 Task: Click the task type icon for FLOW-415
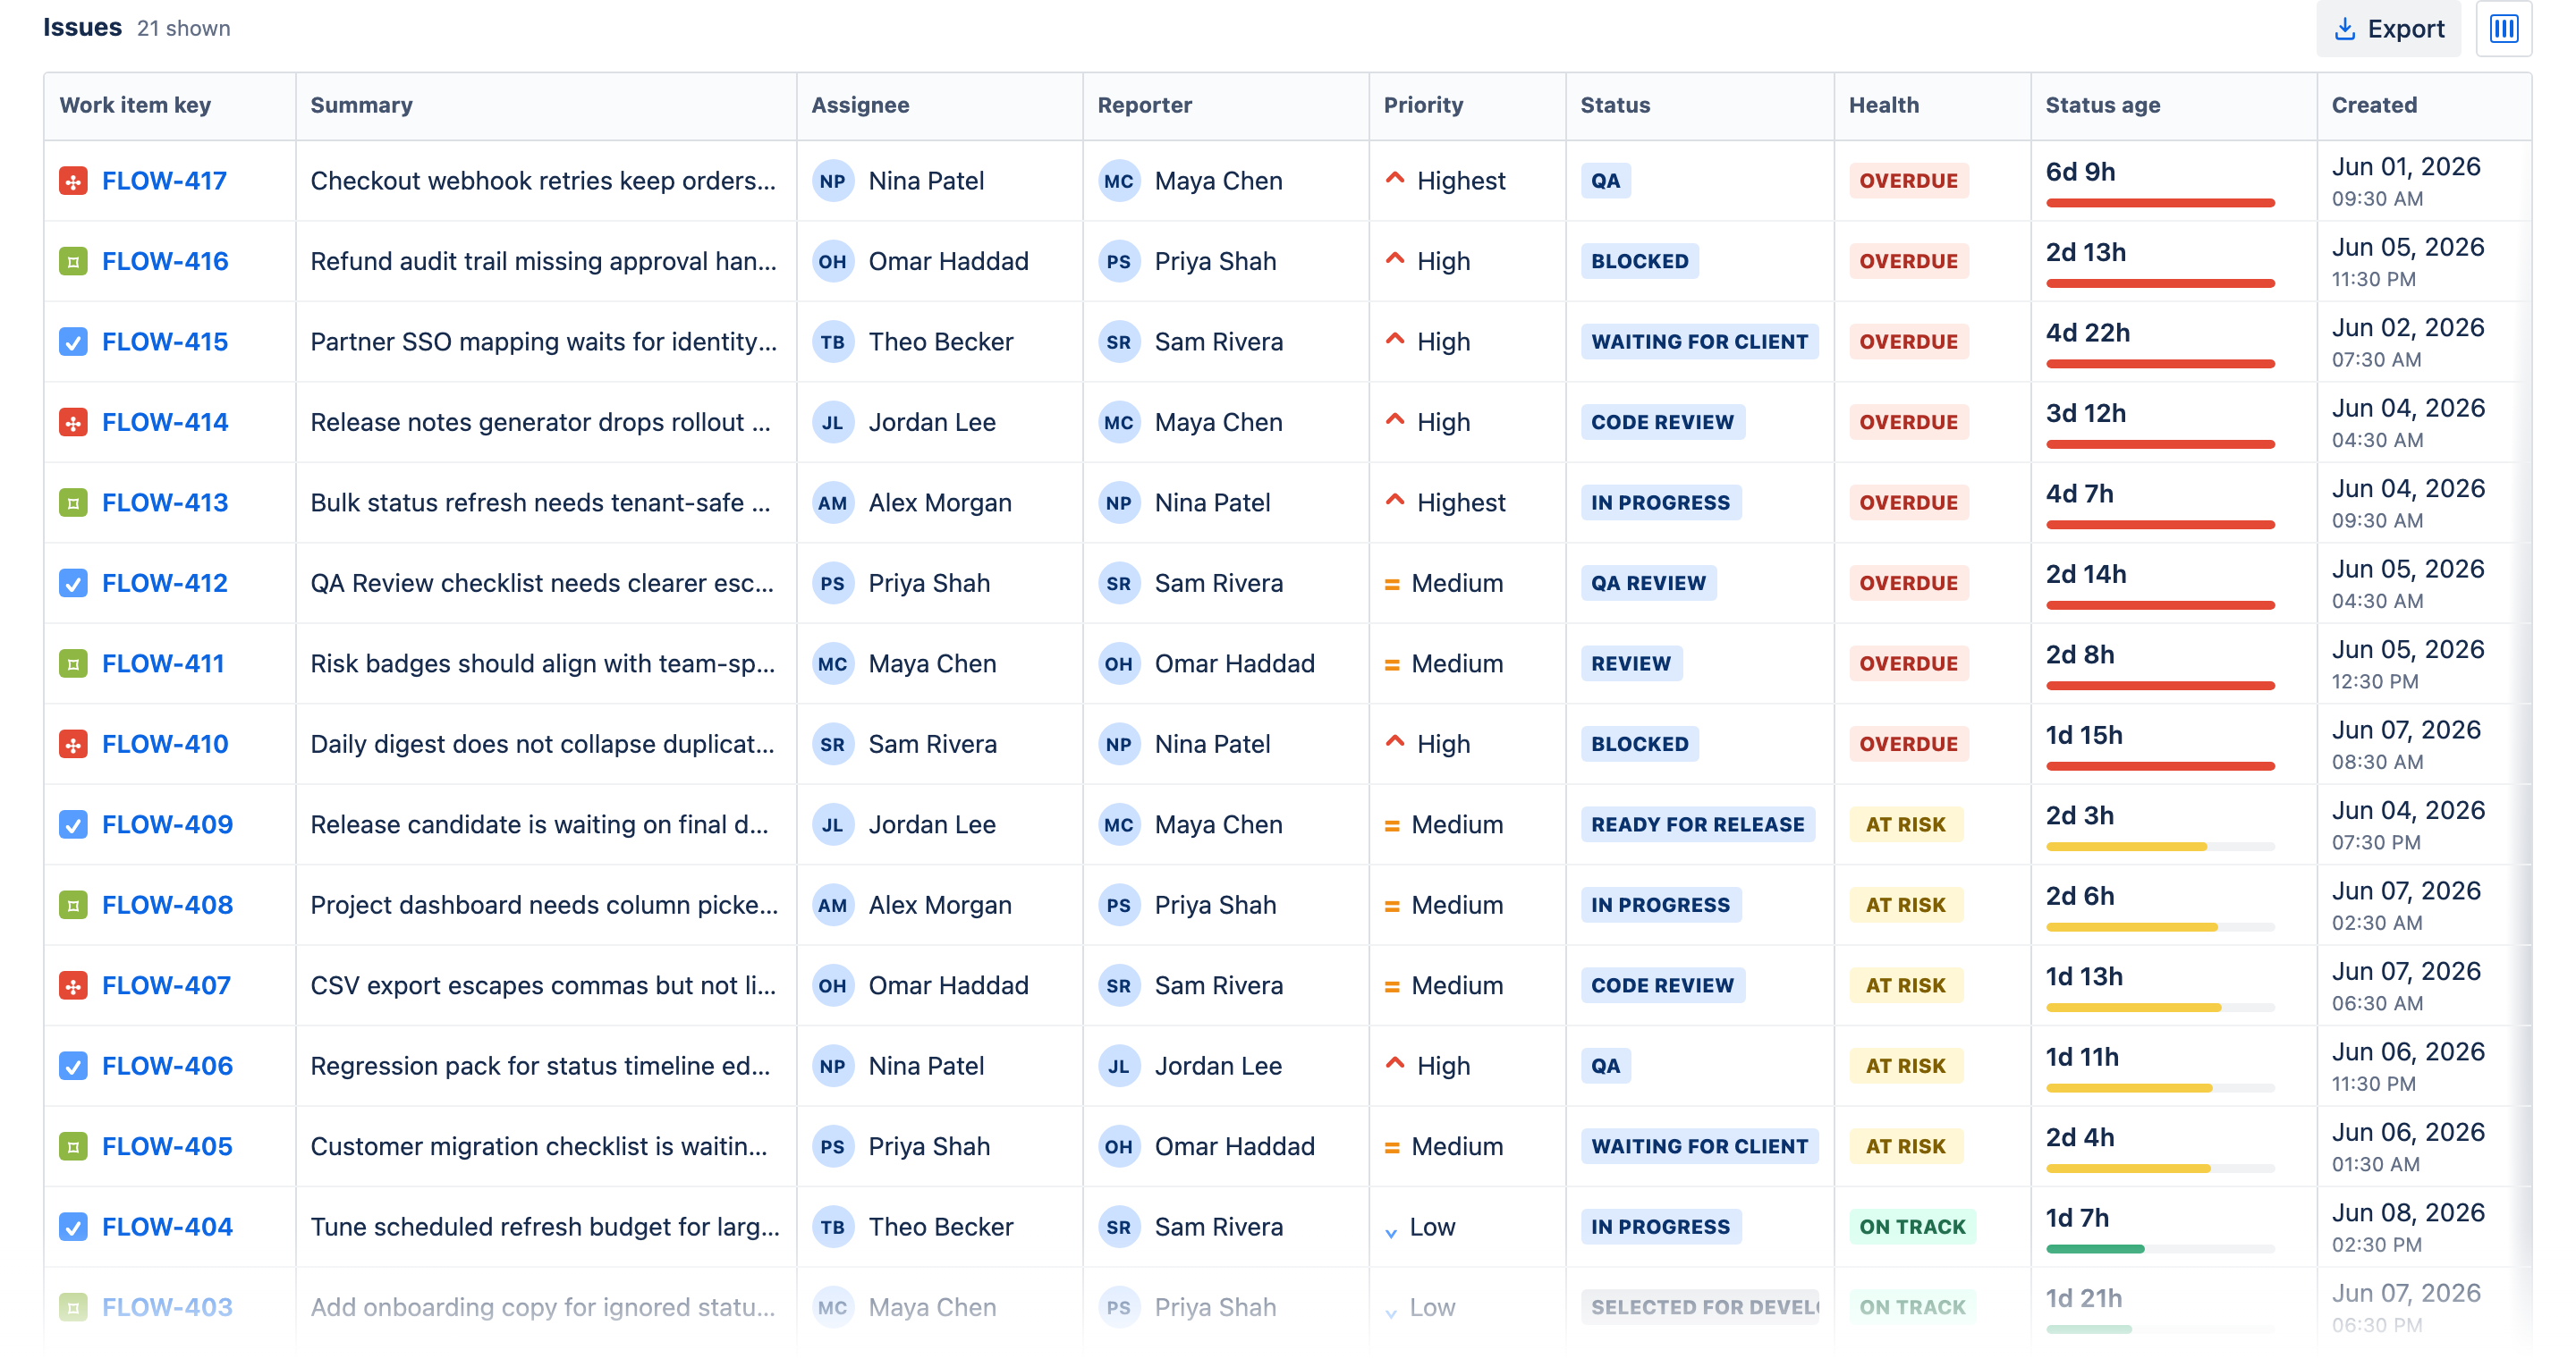pyautogui.click(x=73, y=342)
